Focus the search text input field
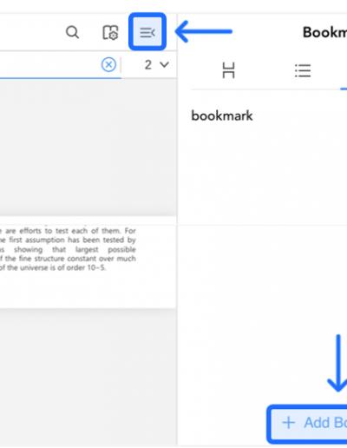 (x=49, y=64)
